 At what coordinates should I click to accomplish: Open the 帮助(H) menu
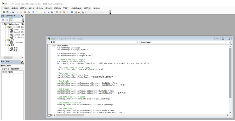tap(97, 8)
